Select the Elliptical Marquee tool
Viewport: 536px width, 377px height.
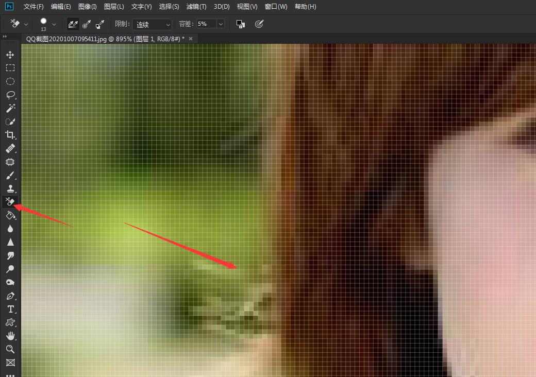click(10, 81)
